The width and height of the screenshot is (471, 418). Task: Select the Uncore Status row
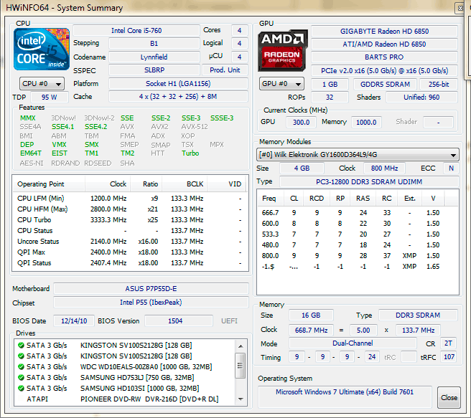coord(130,242)
